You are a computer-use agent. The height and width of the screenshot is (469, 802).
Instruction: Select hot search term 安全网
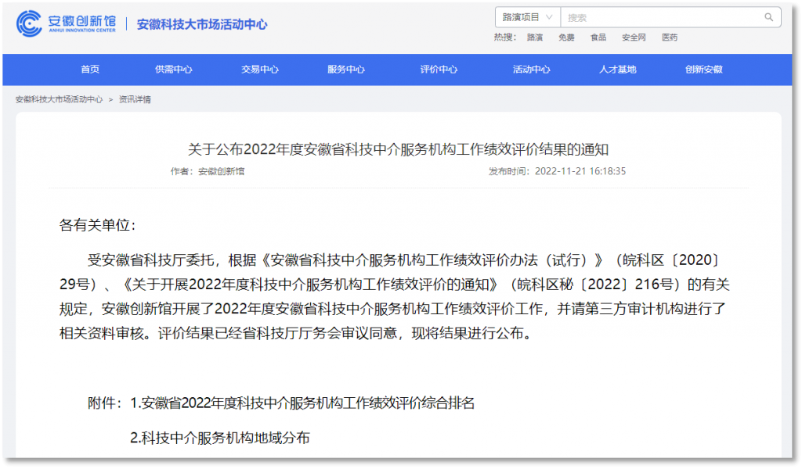point(634,37)
